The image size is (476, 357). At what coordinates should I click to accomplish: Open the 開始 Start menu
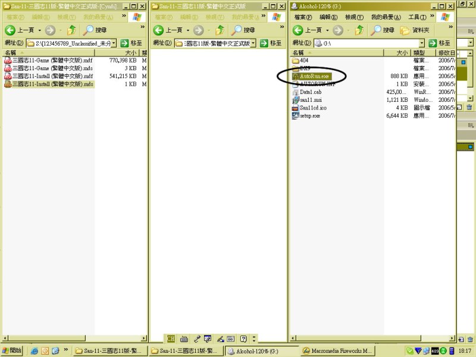(x=12, y=350)
